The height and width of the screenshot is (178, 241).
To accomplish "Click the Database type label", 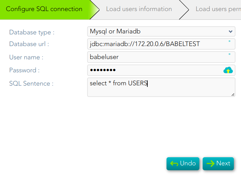I will click(32, 32).
